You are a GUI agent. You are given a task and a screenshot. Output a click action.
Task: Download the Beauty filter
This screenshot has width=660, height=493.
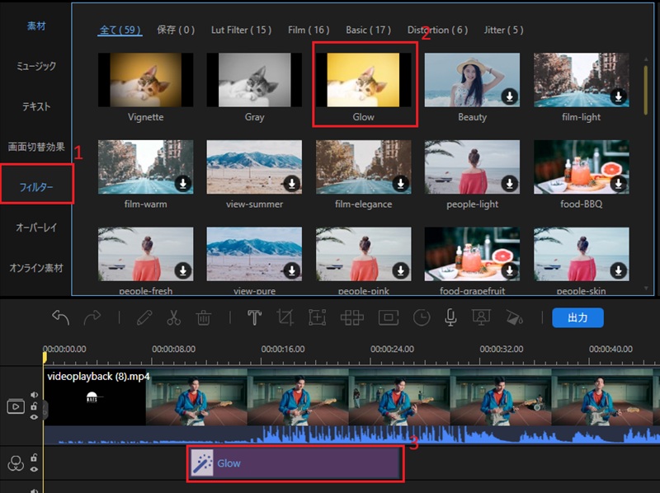click(x=509, y=96)
